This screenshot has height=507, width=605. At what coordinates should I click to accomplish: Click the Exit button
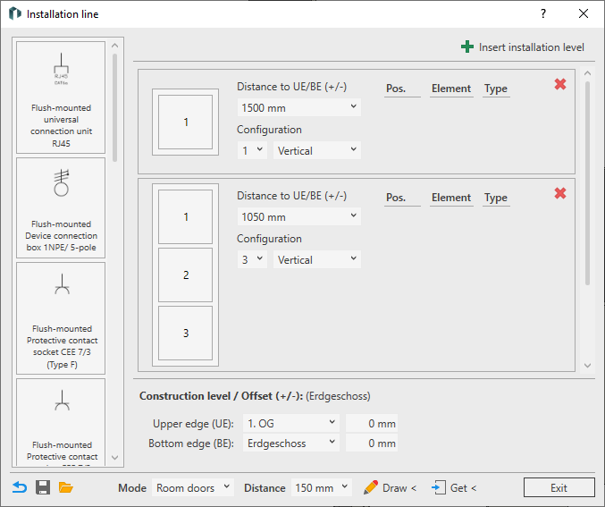[559, 487]
